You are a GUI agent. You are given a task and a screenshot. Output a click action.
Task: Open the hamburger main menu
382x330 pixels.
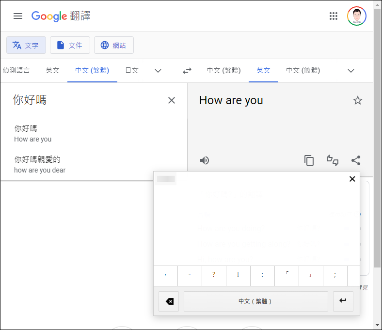pyautogui.click(x=18, y=16)
